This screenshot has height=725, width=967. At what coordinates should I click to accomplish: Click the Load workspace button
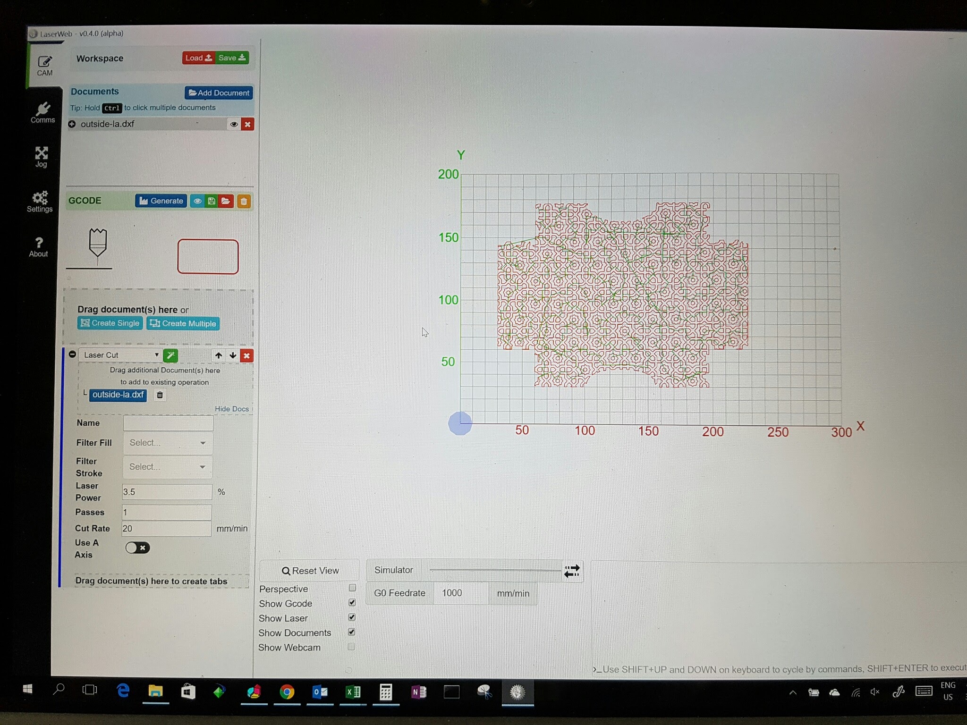pyautogui.click(x=198, y=58)
